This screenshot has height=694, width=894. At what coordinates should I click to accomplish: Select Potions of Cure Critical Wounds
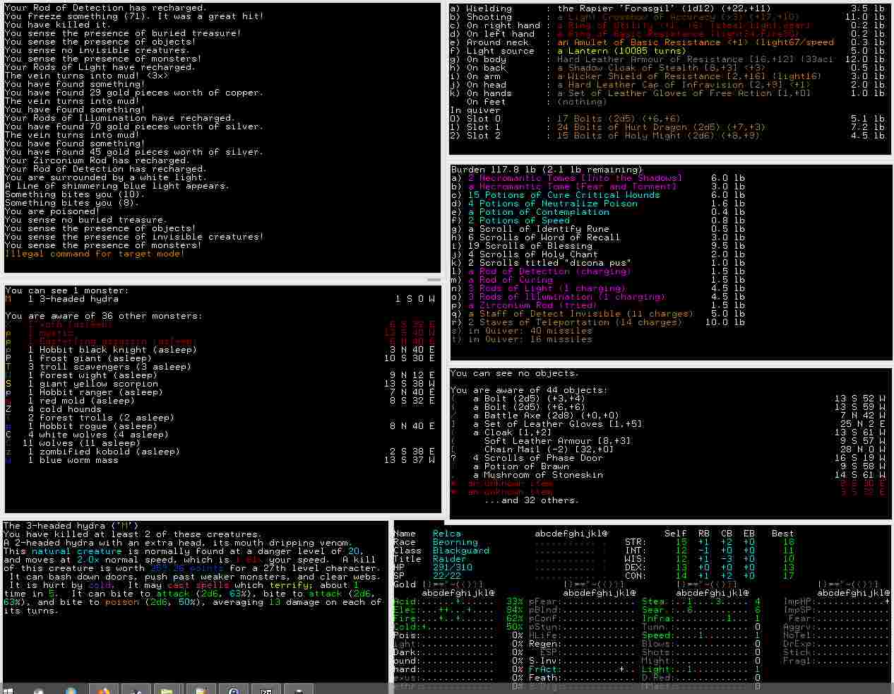(564, 195)
